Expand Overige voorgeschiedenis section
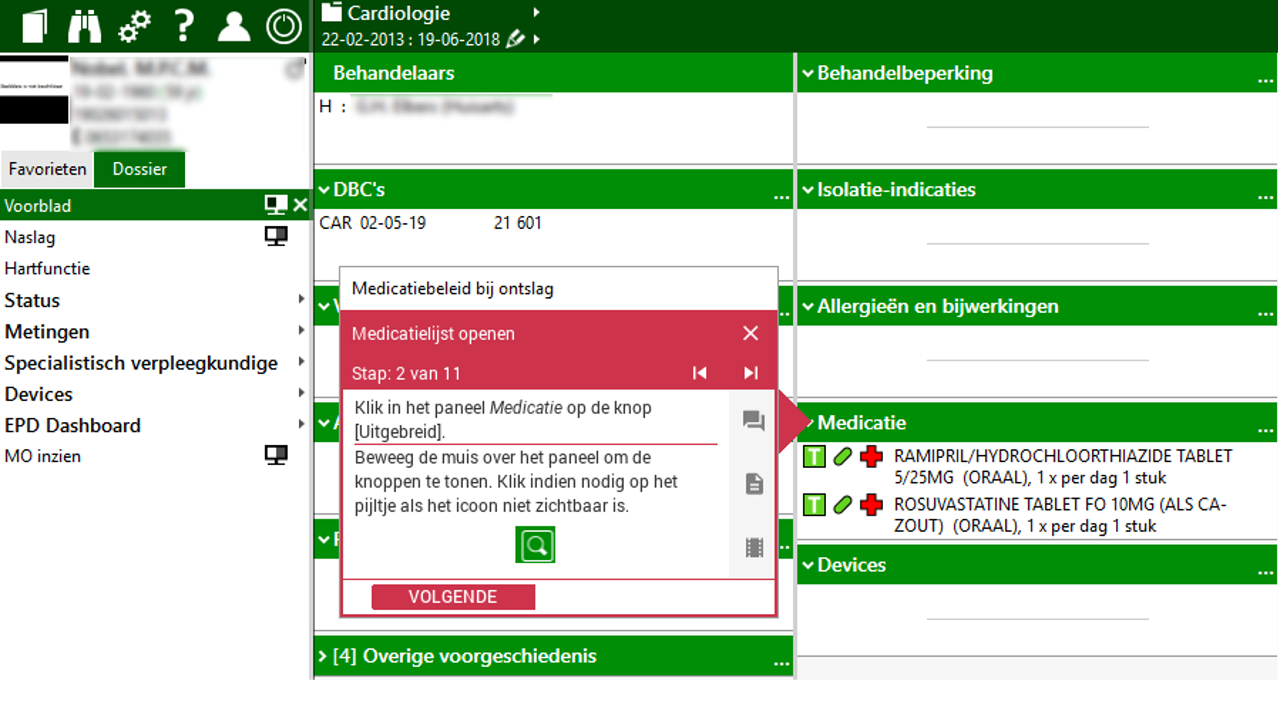 coord(323,656)
